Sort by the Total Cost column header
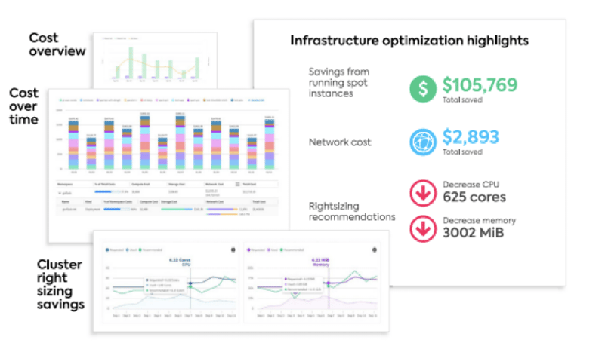Screen dimensions: 605x346 click(x=252, y=183)
